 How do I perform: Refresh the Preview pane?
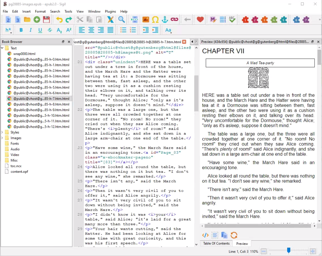coord(234,235)
